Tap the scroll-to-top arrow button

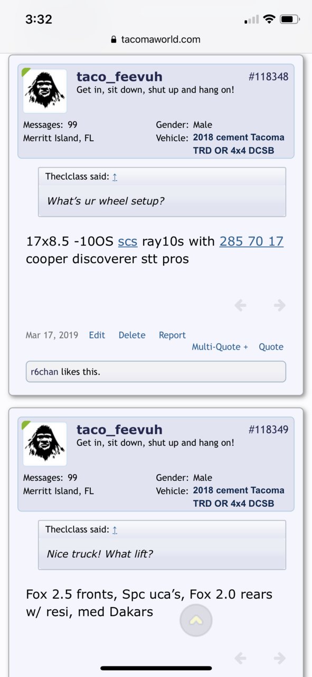pos(196,620)
